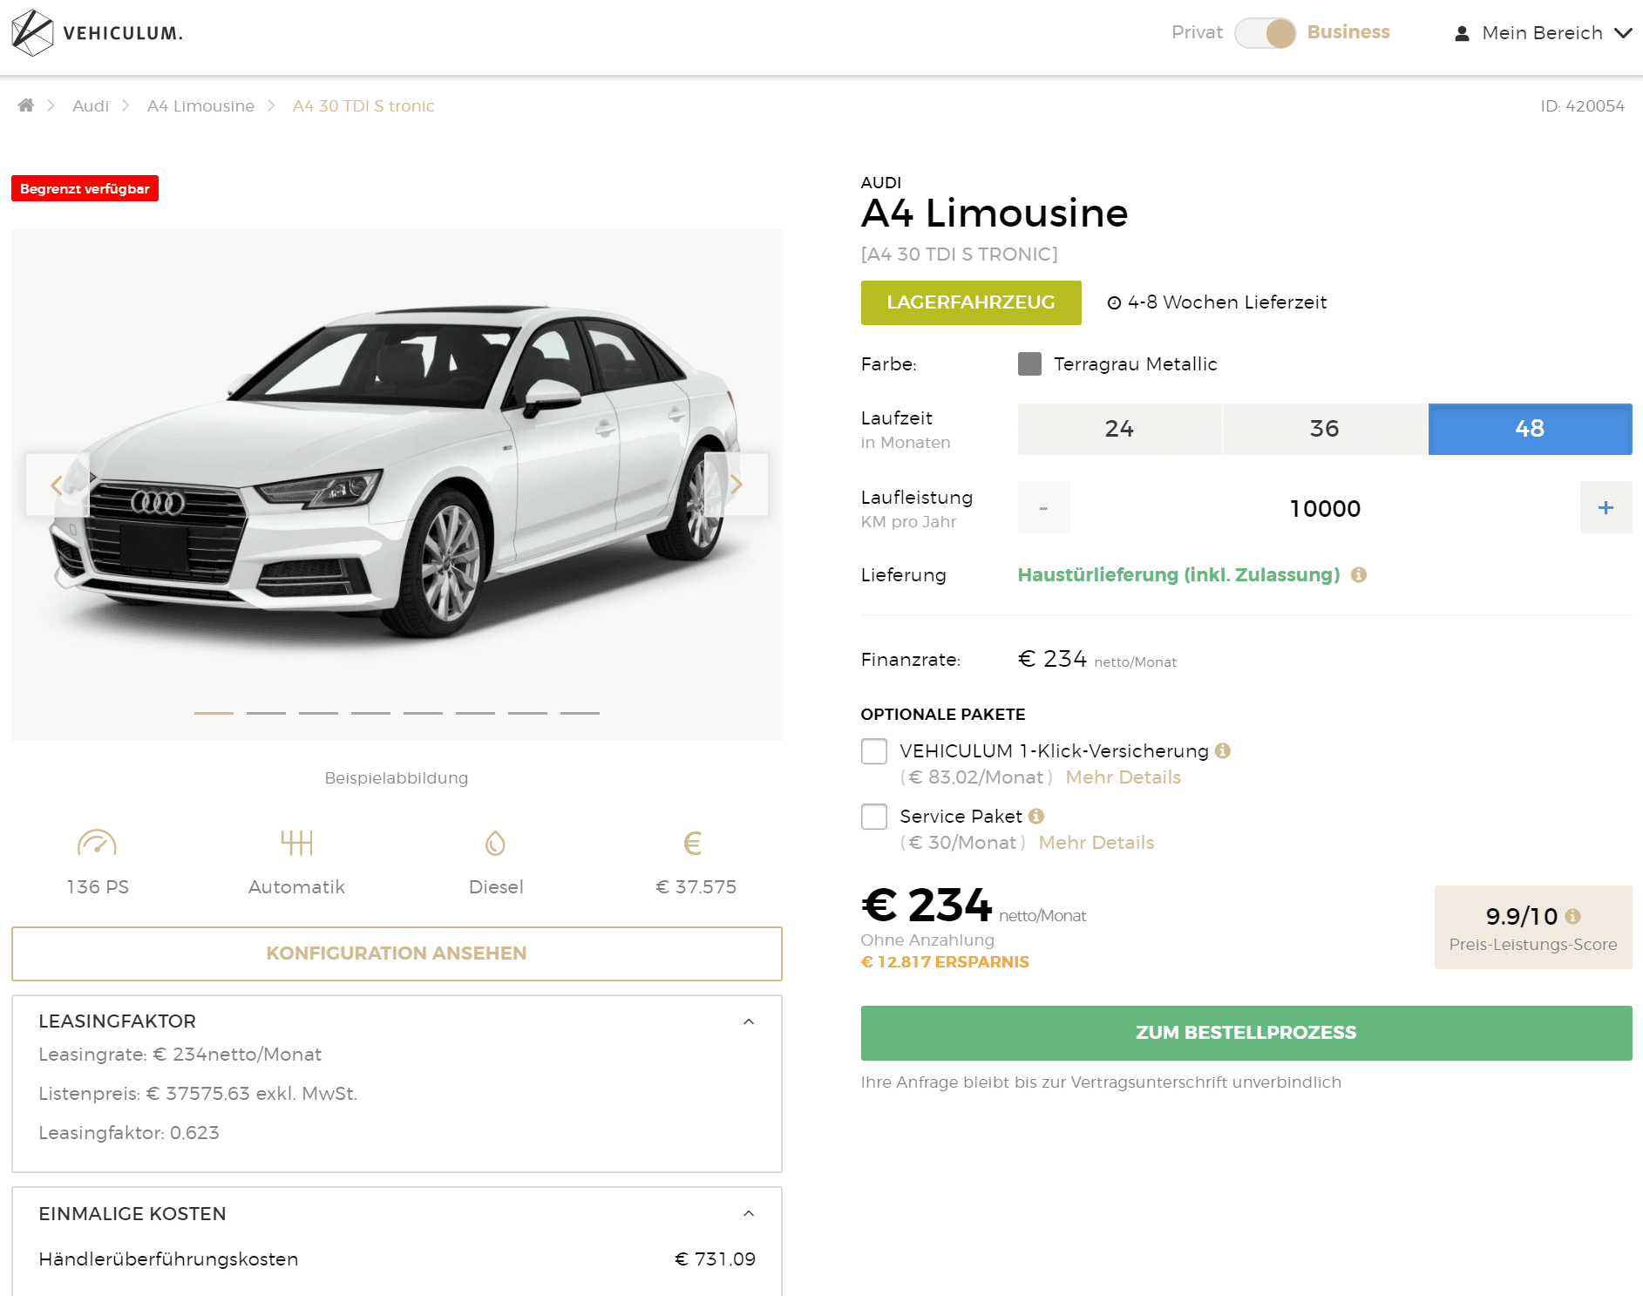Open the Mein Bereich dropdown
The height and width of the screenshot is (1296, 1643).
tap(1543, 33)
